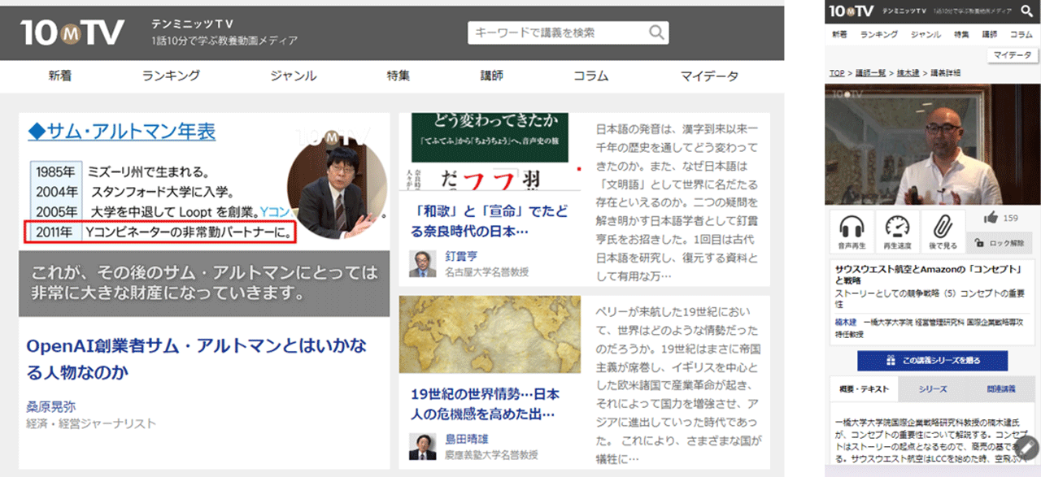The width and height of the screenshot is (1041, 477).
Task: Open the 関連講義 tab
Action: pyautogui.click(x=1004, y=388)
